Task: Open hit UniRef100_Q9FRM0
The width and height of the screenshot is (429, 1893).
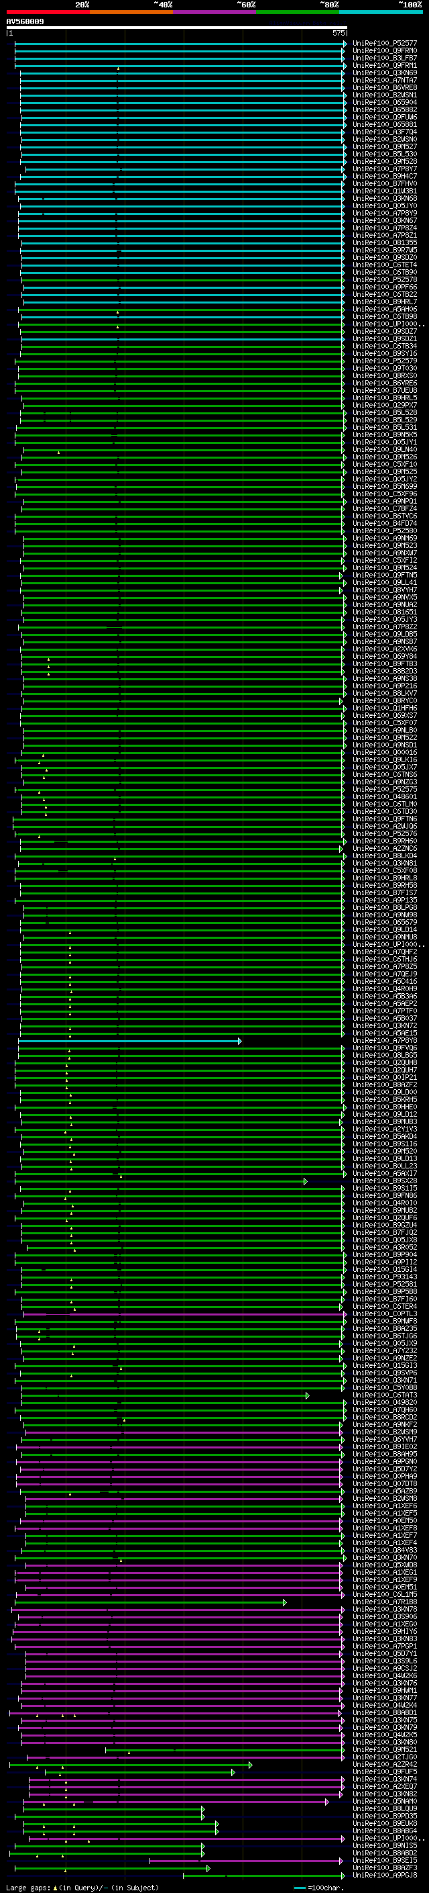Action: pos(385,51)
